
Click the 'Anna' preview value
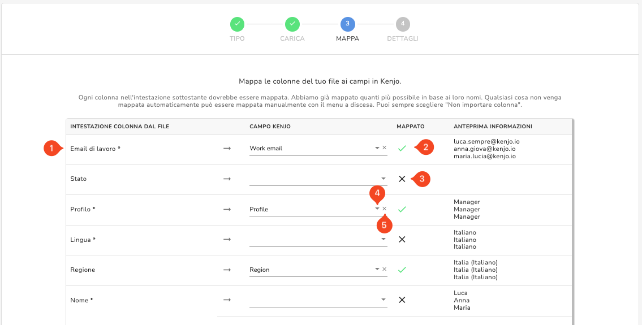pyautogui.click(x=462, y=300)
